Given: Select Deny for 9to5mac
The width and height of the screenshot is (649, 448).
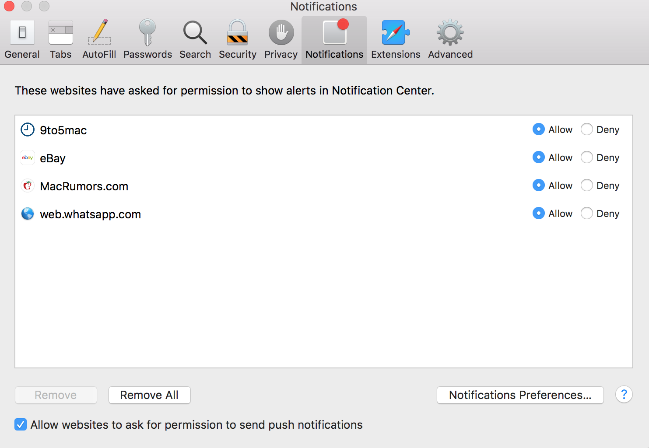Looking at the screenshot, I should coord(587,129).
